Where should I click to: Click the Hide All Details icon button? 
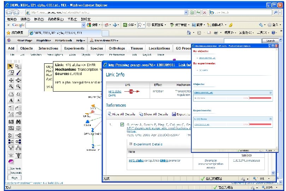(x=109, y=114)
